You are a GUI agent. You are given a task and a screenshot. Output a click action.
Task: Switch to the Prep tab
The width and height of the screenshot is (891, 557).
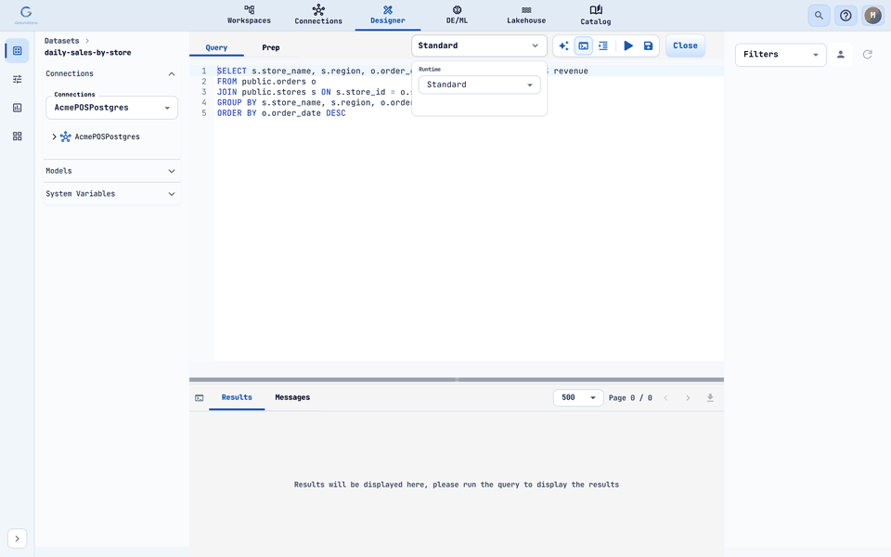pyautogui.click(x=270, y=47)
